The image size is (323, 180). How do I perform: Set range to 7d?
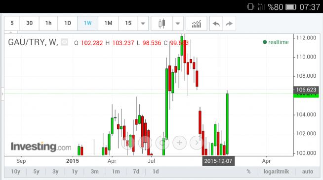(136, 172)
